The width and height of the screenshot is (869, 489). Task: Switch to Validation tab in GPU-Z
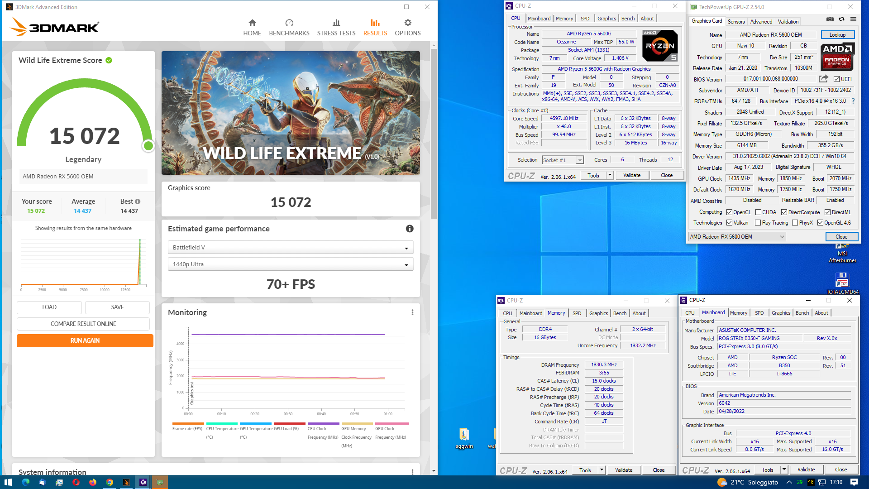pyautogui.click(x=788, y=21)
